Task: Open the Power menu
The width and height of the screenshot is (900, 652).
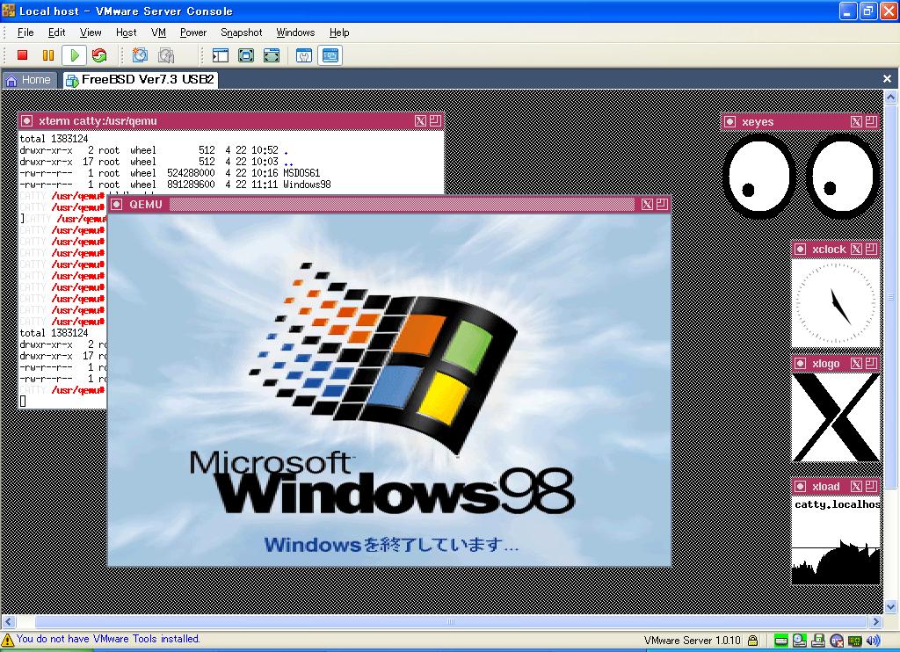Action: click(192, 33)
